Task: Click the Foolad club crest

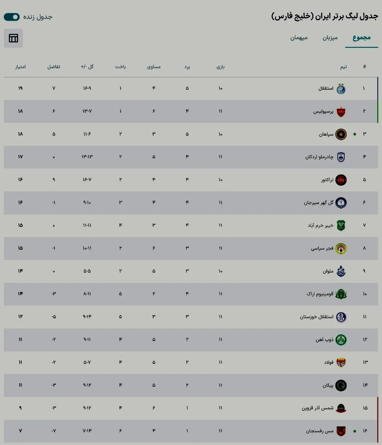Action: pos(341,362)
